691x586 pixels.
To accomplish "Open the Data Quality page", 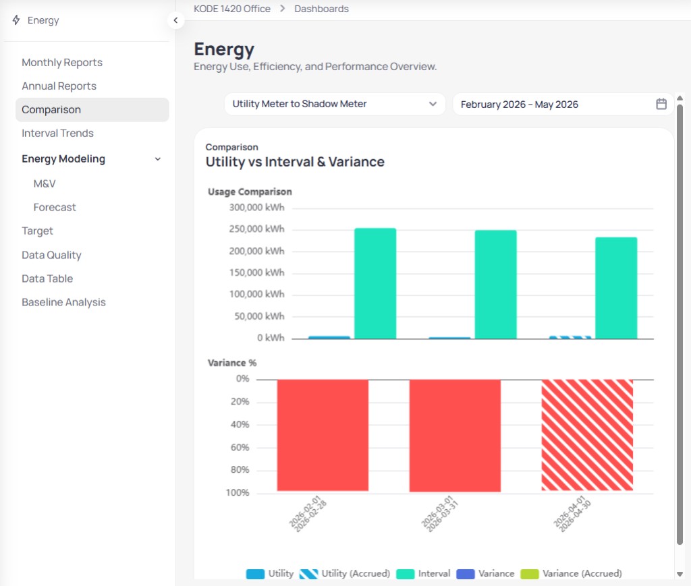I will (x=51, y=255).
